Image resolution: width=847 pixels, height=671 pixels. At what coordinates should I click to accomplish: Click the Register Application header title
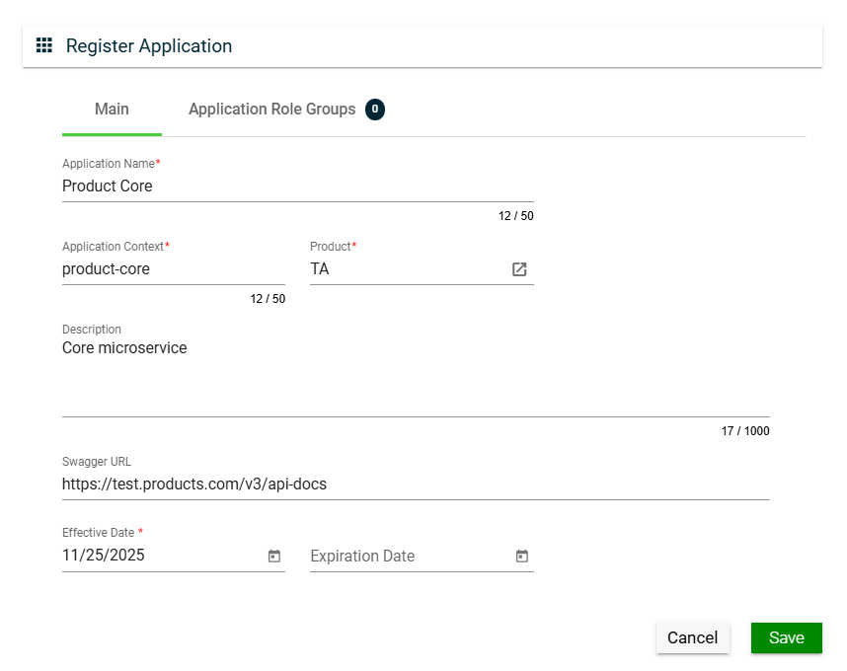(149, 46)
